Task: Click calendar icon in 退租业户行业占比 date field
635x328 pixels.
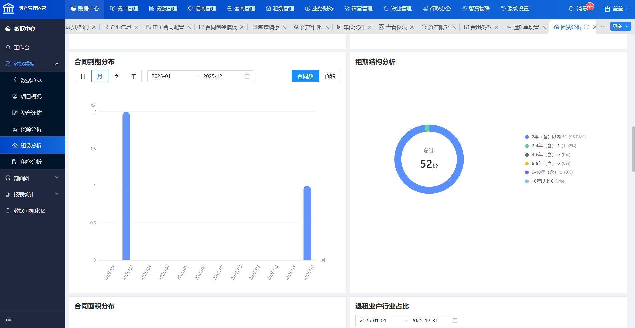Action: [455, 320]
